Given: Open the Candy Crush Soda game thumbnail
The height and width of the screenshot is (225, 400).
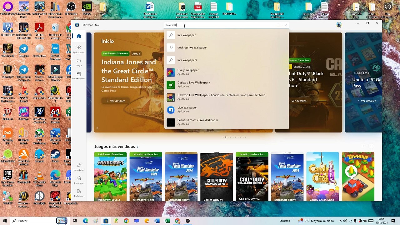Looking at the screenshot, I should coord(322,176).
